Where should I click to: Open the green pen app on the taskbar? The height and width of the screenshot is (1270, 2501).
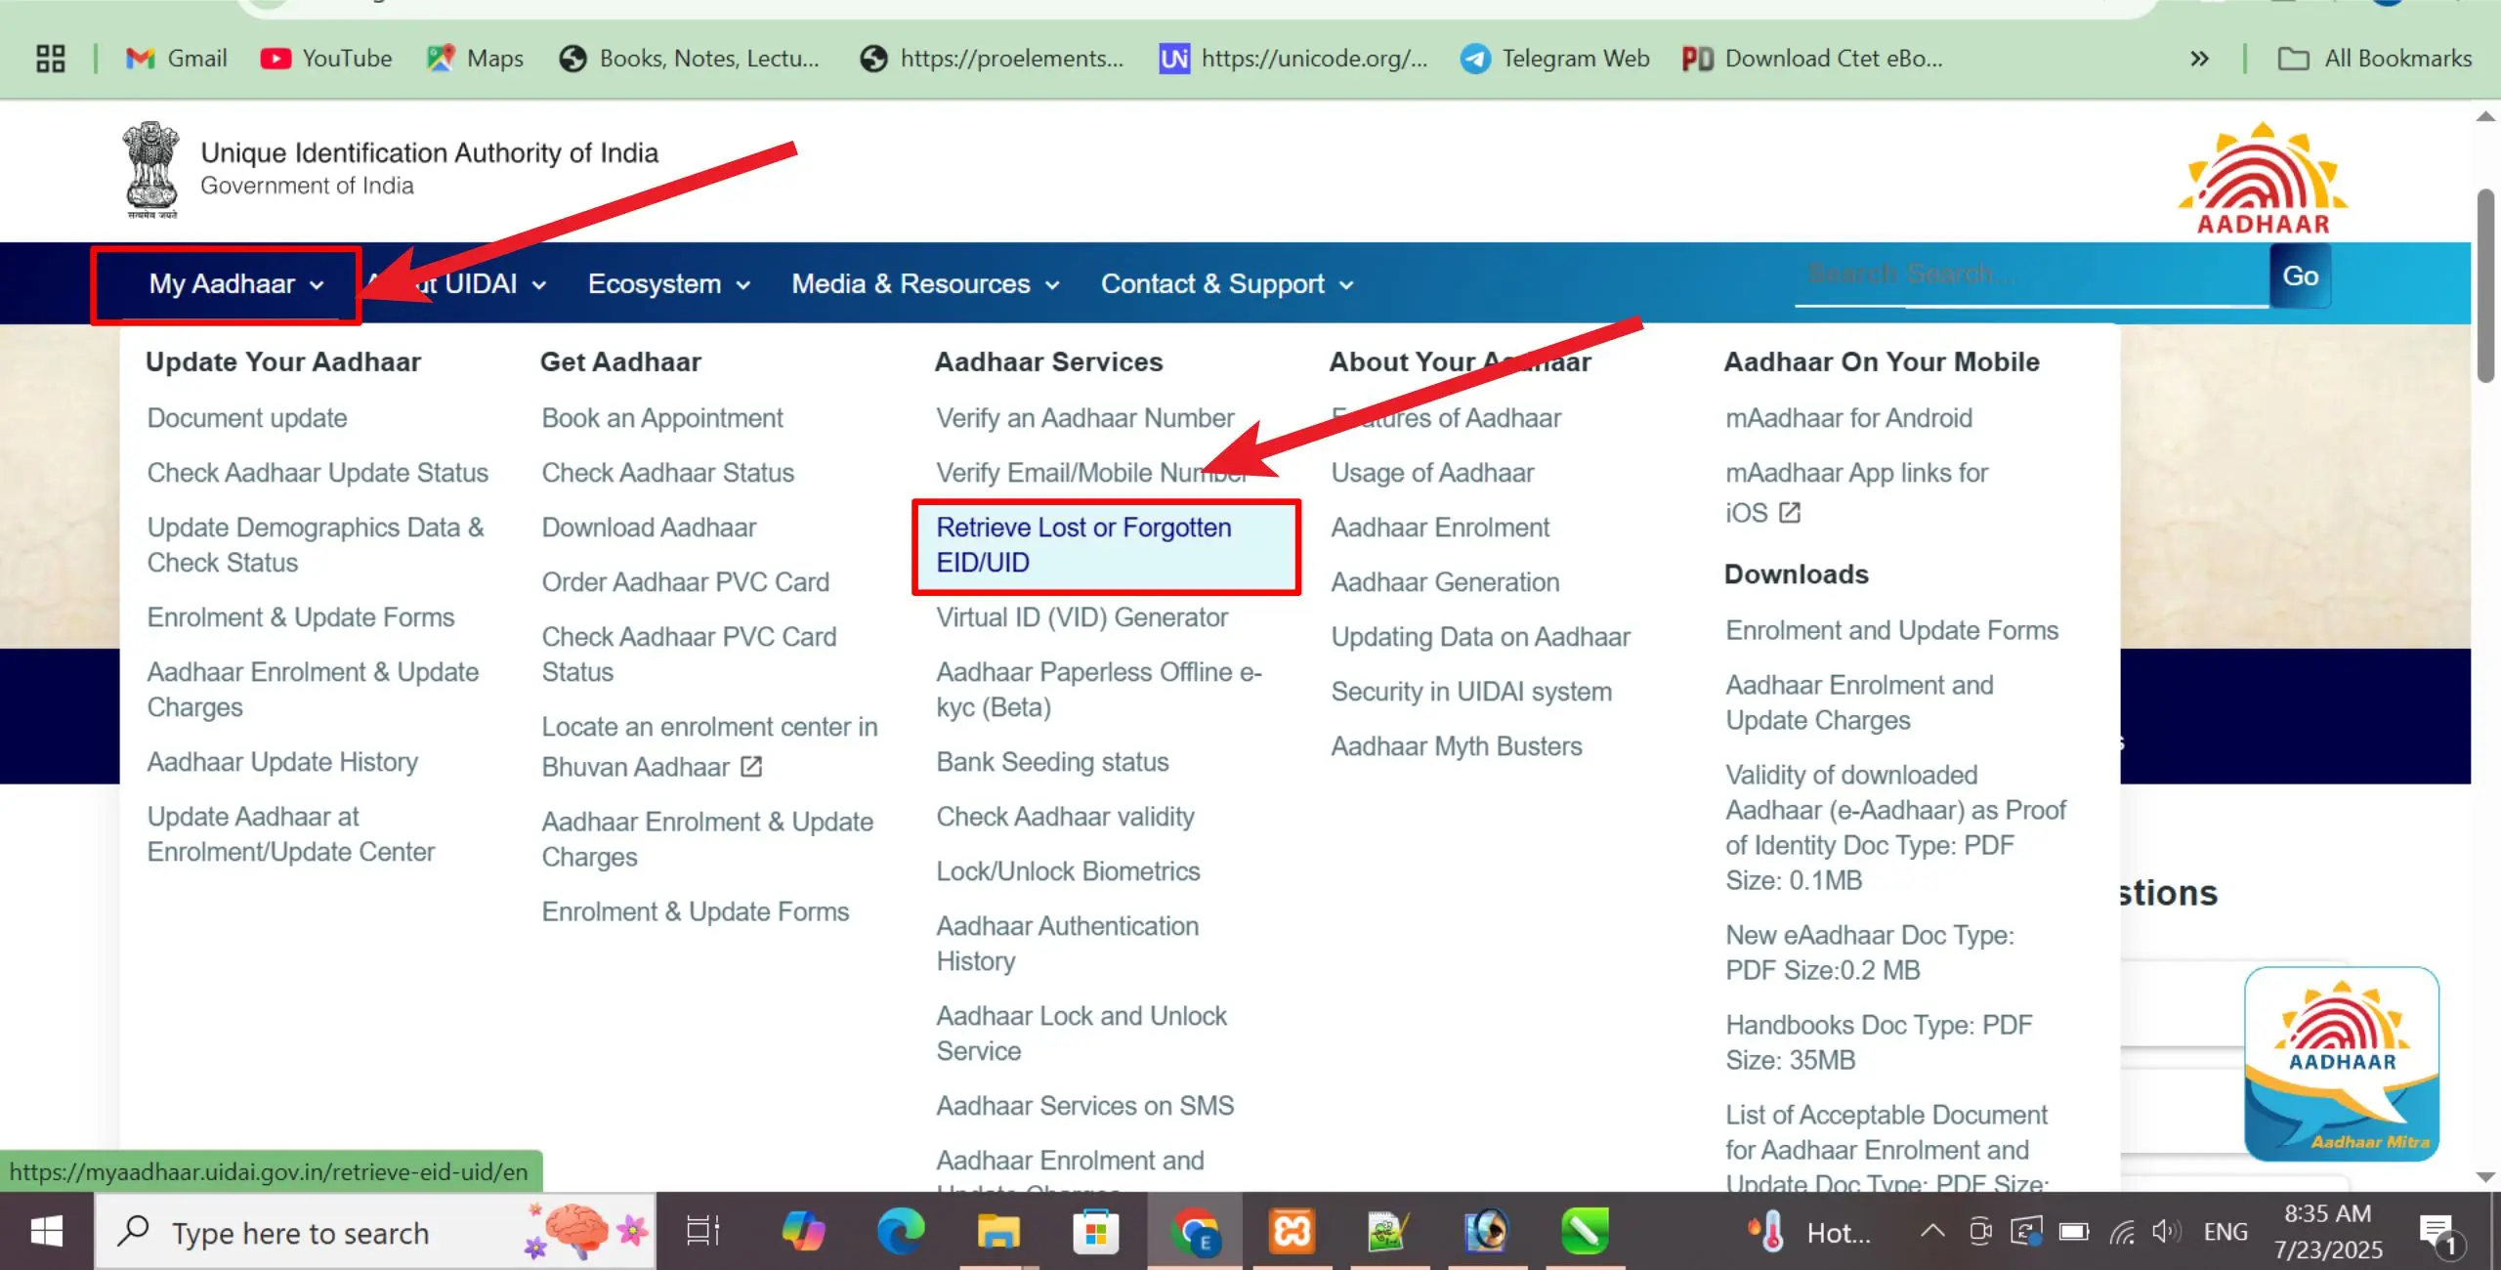pos(1584,1231)
